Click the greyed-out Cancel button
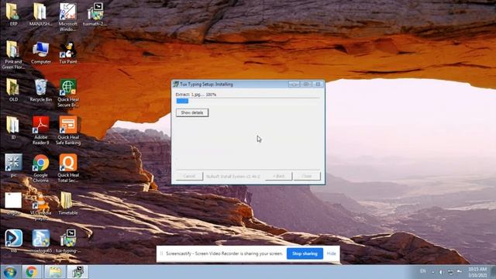The width and height of the screenshot is (496, 279). (189, 176)
